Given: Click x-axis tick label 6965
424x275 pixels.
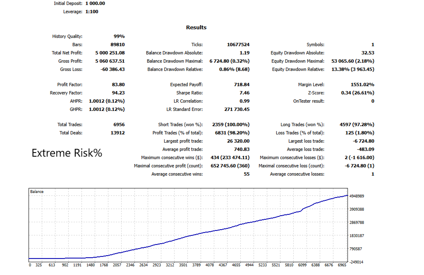Looking at the screenshot, I should [342, 265].
